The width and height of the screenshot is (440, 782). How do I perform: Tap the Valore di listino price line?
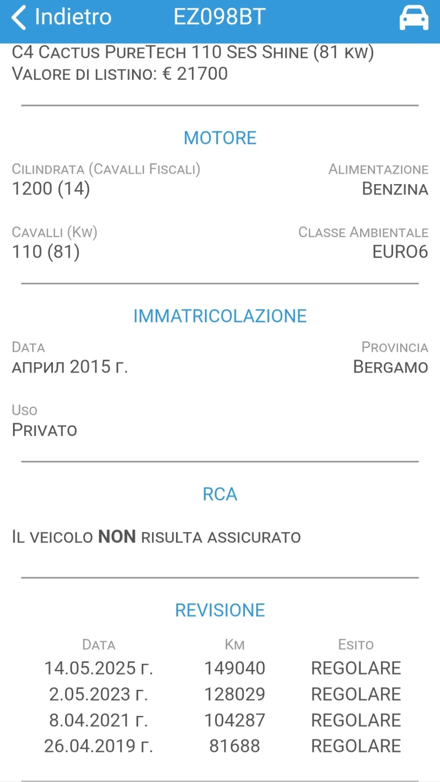tap(120, 74)
